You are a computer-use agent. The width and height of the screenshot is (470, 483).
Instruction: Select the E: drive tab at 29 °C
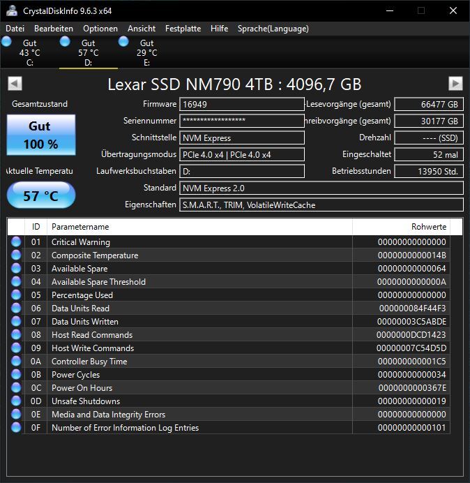(147, 52)
